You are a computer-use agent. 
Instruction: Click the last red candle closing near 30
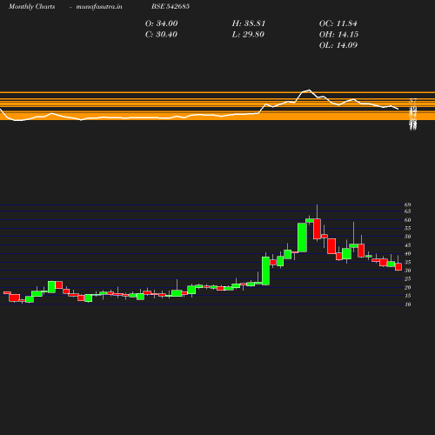coord(398,266)
